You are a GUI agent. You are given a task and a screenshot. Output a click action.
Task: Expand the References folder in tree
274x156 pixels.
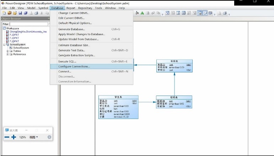(x=7, y=54)
